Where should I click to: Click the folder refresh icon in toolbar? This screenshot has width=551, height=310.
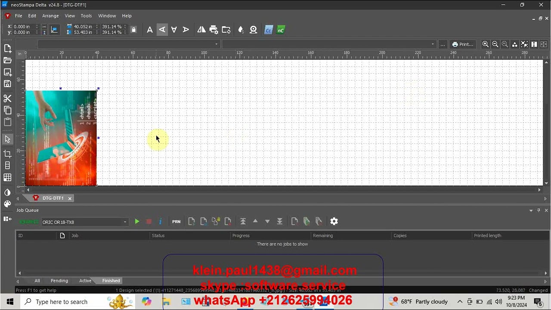(226, 30)
